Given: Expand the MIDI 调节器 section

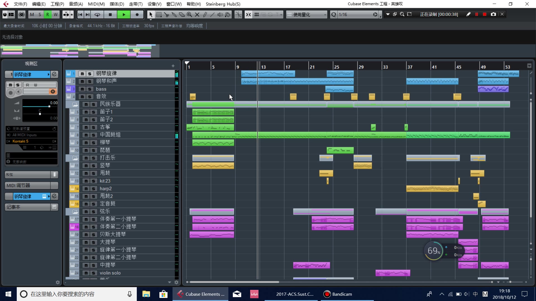Looking at the screenshot, I should [31, 185].
